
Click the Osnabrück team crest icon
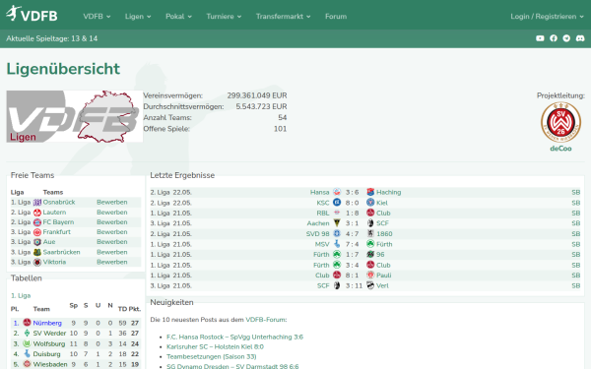coord(37,202)
